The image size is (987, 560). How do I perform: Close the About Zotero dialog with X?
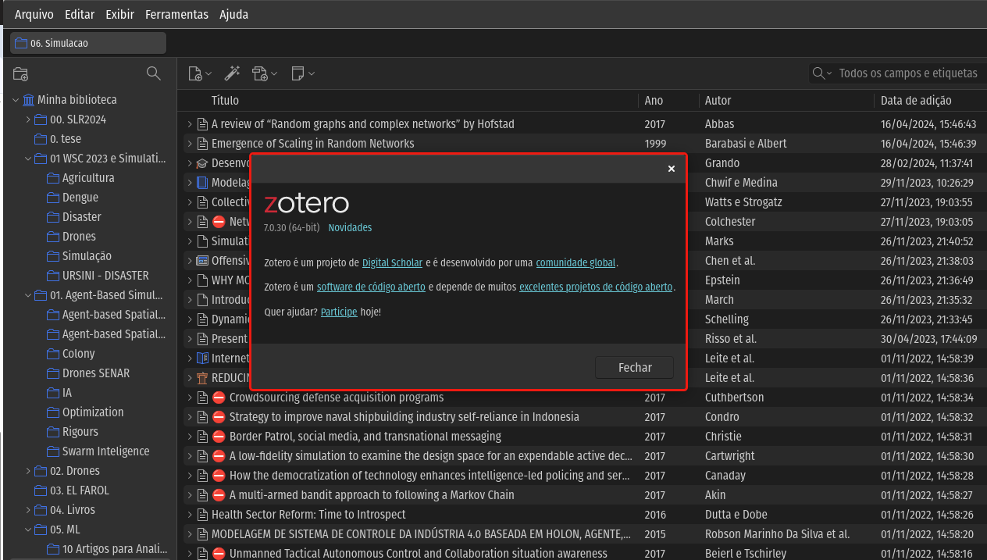click(x=671, y=169)
